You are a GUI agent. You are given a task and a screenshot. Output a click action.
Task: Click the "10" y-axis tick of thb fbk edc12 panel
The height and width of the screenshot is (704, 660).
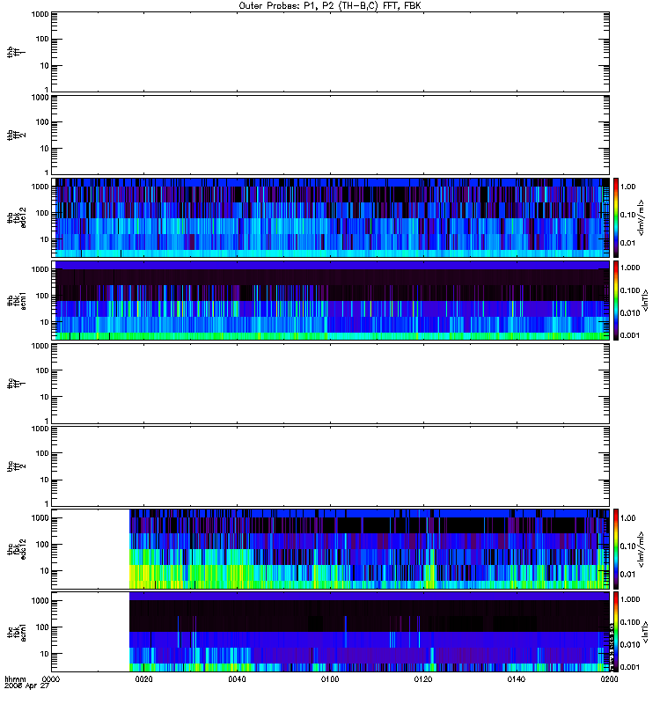pyautogui.click(x=45, y=239)
